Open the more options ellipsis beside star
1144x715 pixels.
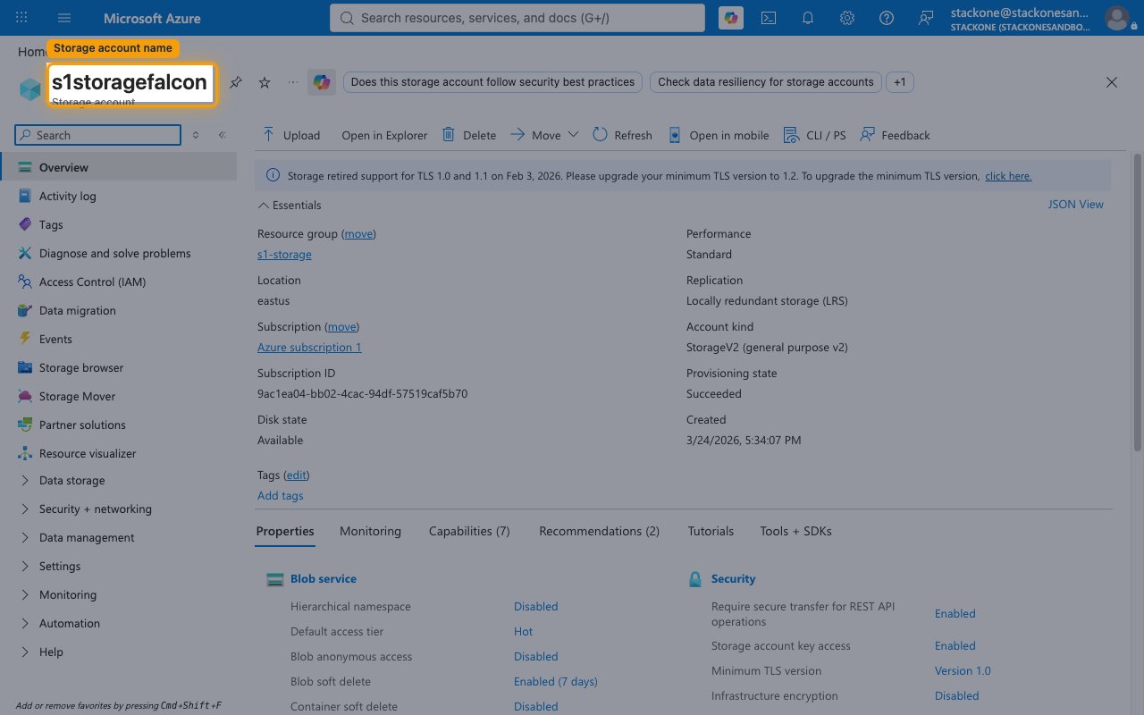(x=293, y=82)
